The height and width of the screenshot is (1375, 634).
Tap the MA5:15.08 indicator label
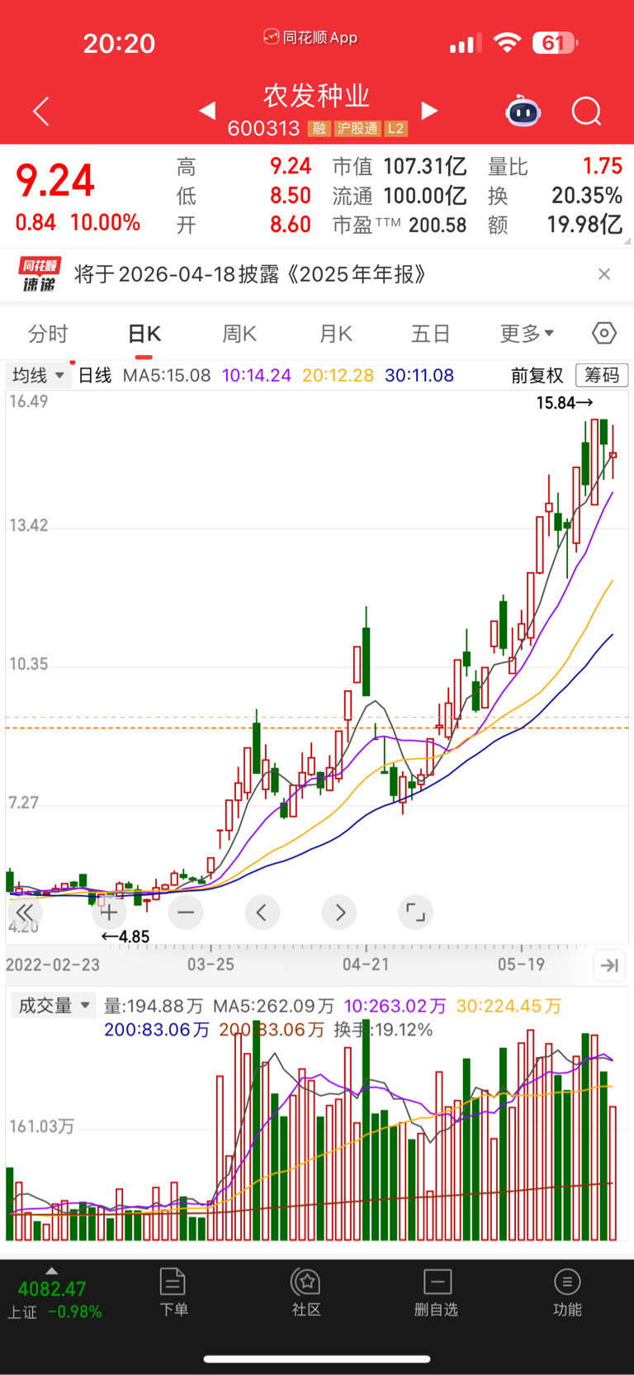(x=167, y=375)
